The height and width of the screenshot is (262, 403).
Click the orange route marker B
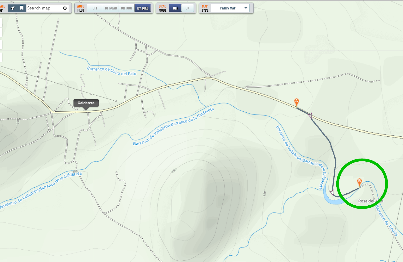(360, 182)
